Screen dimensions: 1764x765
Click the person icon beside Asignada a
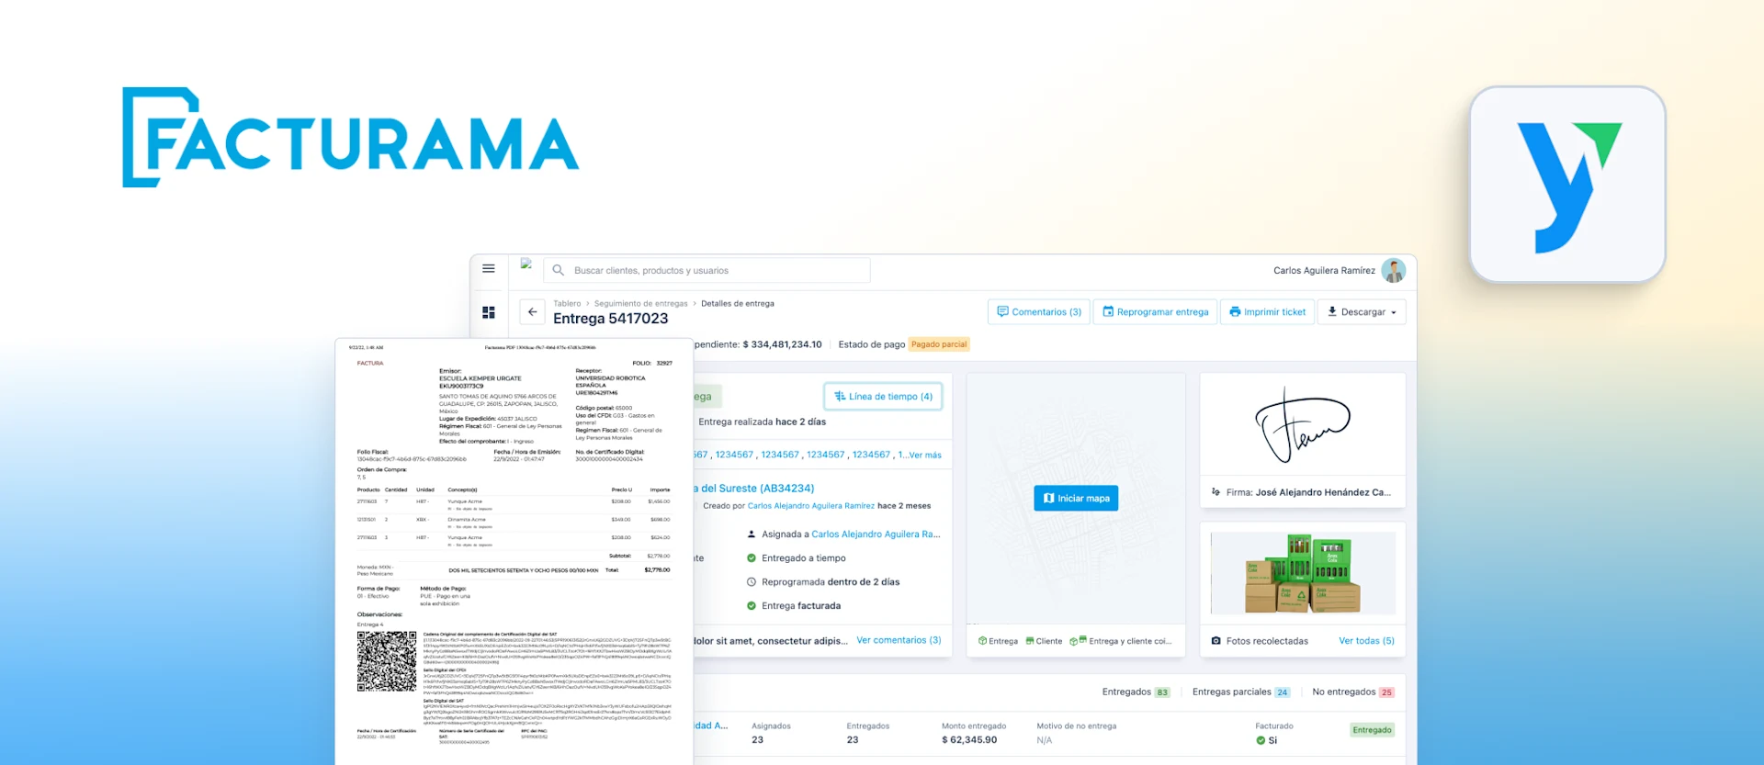pyautogui.click(x=752, y=534)
